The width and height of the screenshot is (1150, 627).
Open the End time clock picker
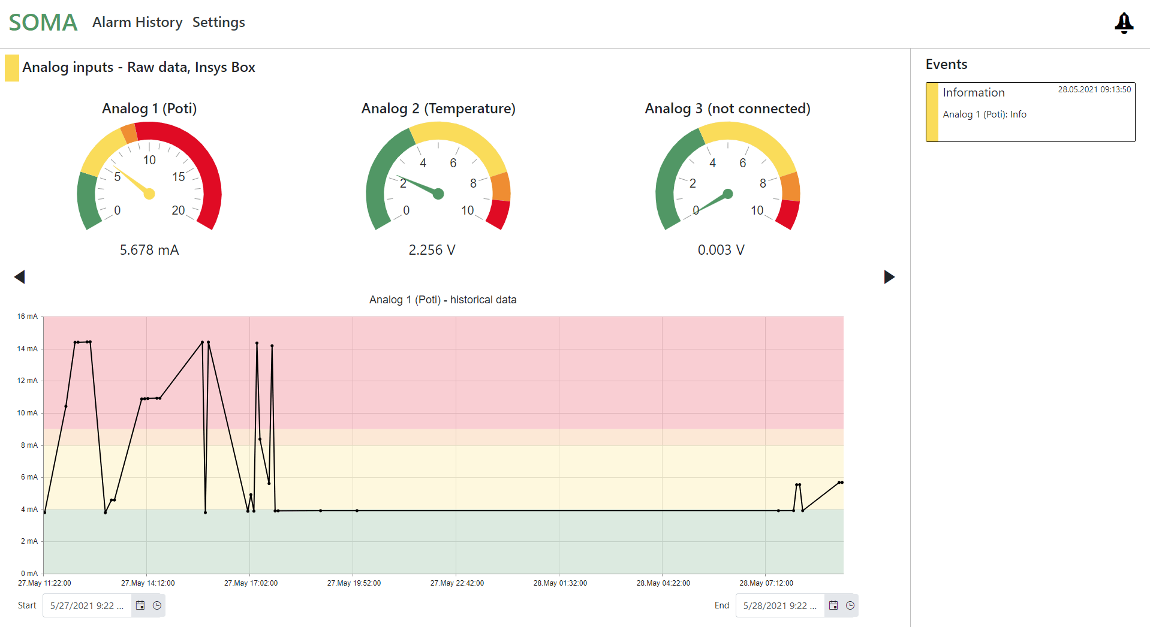(850, 605)
